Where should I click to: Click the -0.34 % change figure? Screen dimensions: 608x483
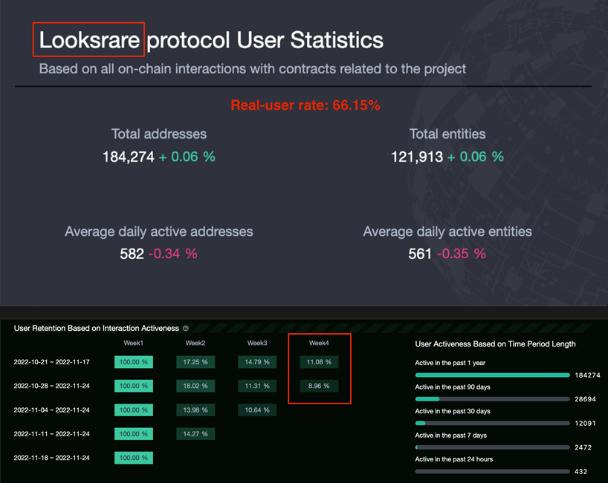tap(173, 254)
